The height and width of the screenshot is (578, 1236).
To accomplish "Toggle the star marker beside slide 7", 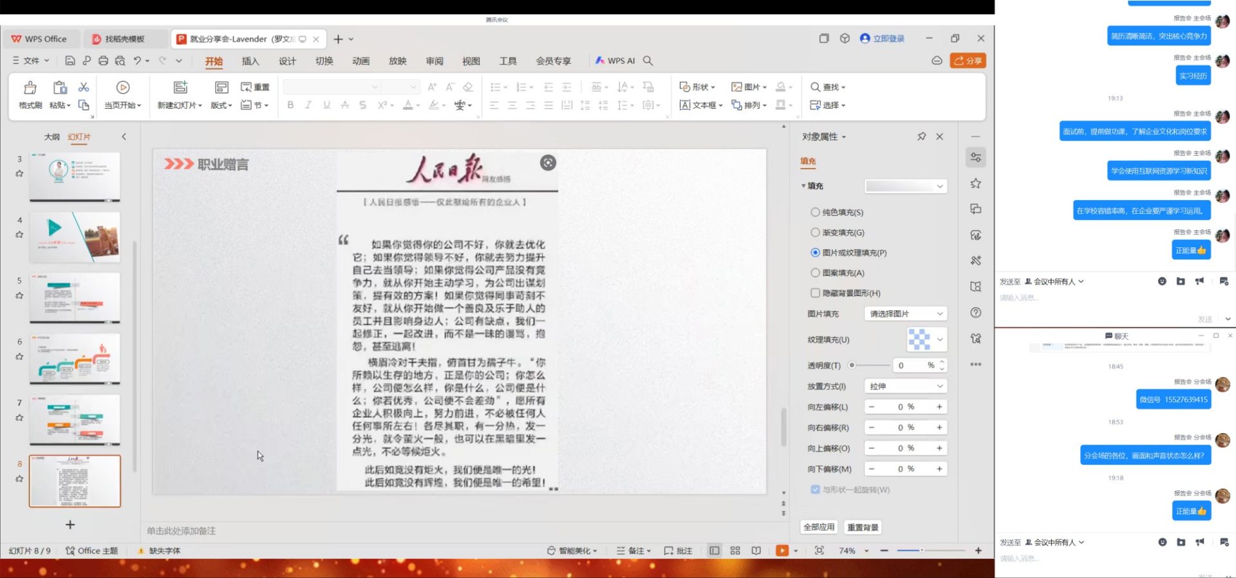I will [19, 418].
